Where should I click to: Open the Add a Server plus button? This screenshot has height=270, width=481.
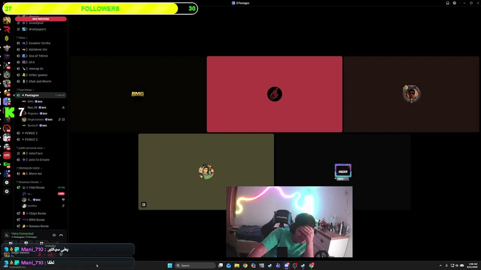click(6, 182)
